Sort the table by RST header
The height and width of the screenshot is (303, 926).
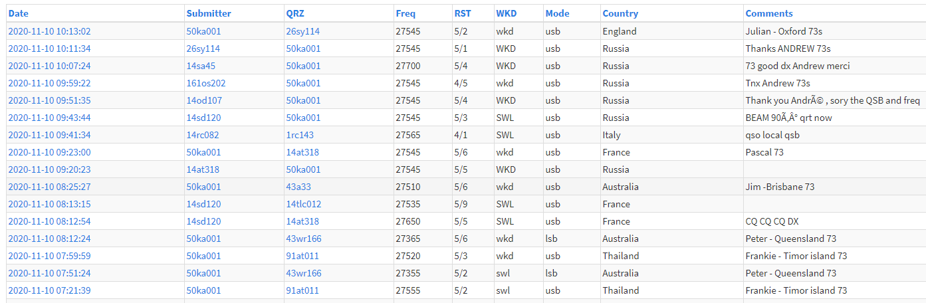point(463,13)
